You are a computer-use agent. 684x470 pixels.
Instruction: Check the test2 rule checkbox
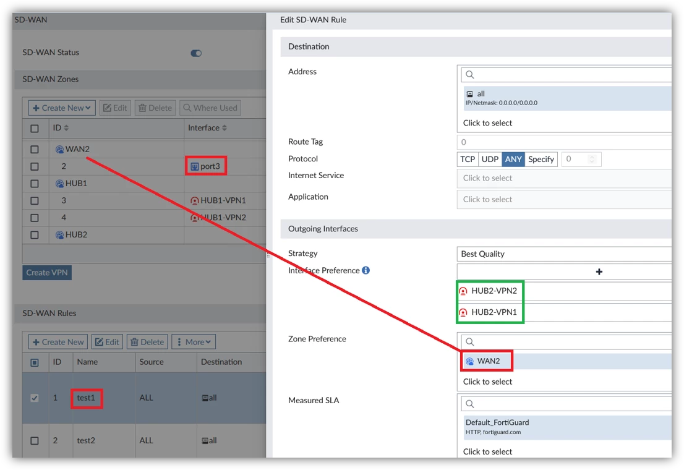[35, 441]
